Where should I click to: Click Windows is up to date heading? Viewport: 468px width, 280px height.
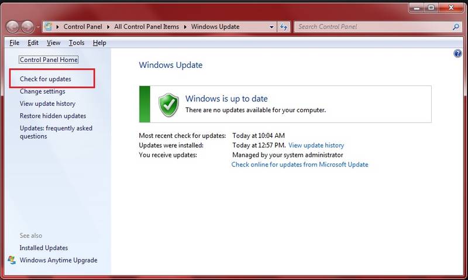coord(226,98)
